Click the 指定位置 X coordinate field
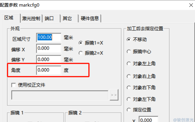Image resolution: width=195 pixels, height=122 pixels. [x=148, y=119]
